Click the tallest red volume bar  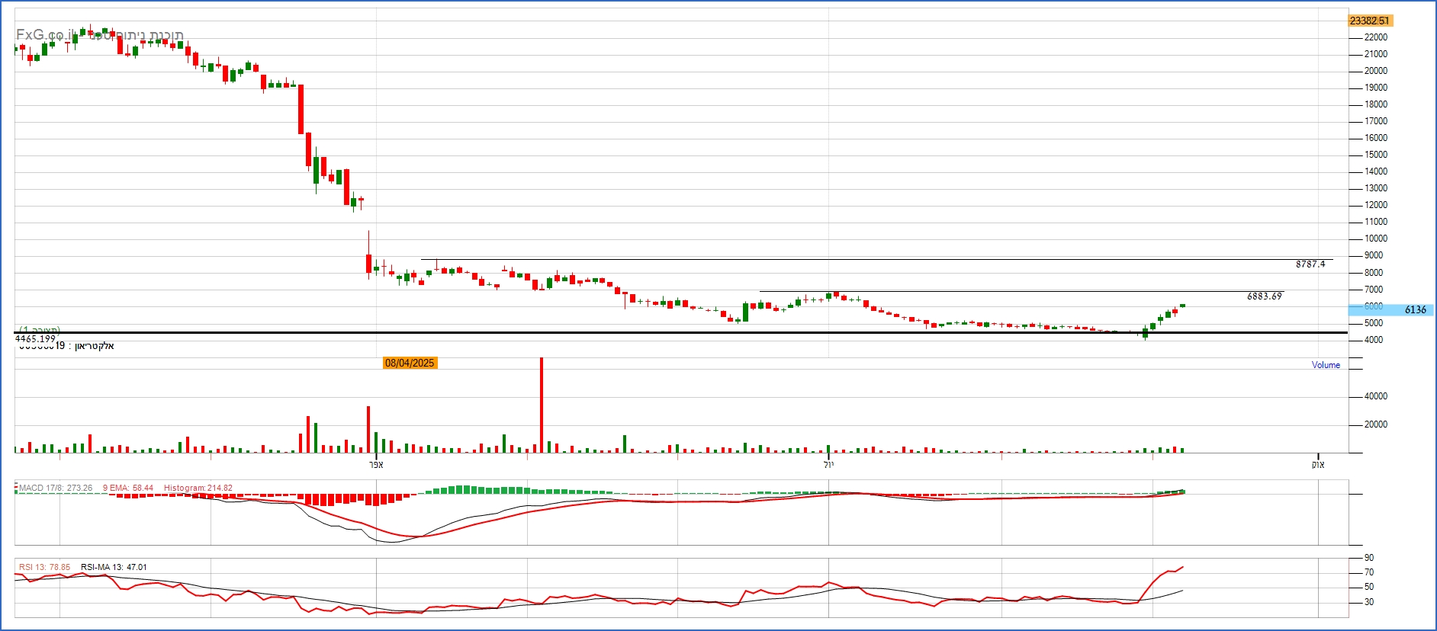coord(542,404)
